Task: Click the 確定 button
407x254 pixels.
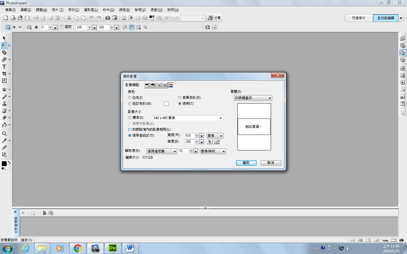Action: (246, 163)
